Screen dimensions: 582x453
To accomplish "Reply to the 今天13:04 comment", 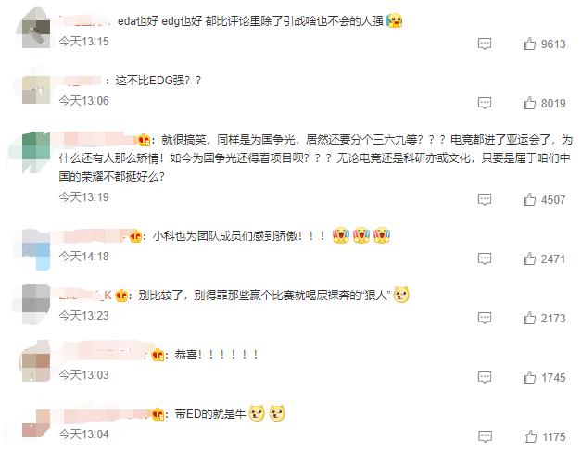I will click(485, 436).
